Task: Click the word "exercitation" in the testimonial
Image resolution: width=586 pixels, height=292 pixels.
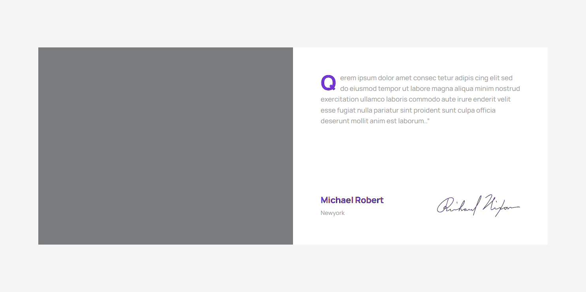Action: pyautogui.click(x=339, y=100)
